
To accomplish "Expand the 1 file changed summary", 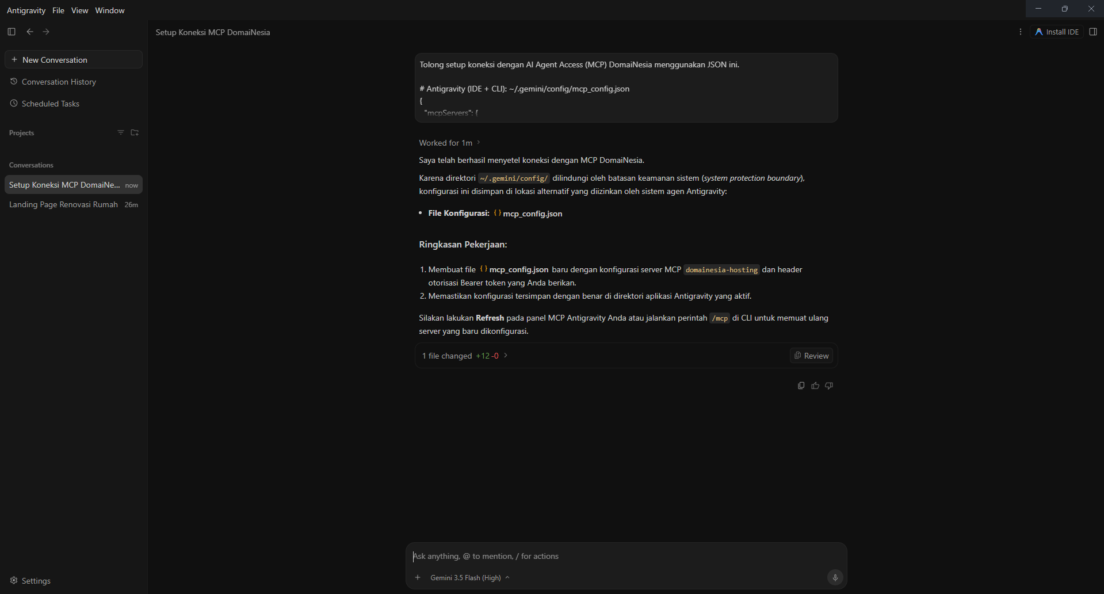I will (x=465, y=356).
